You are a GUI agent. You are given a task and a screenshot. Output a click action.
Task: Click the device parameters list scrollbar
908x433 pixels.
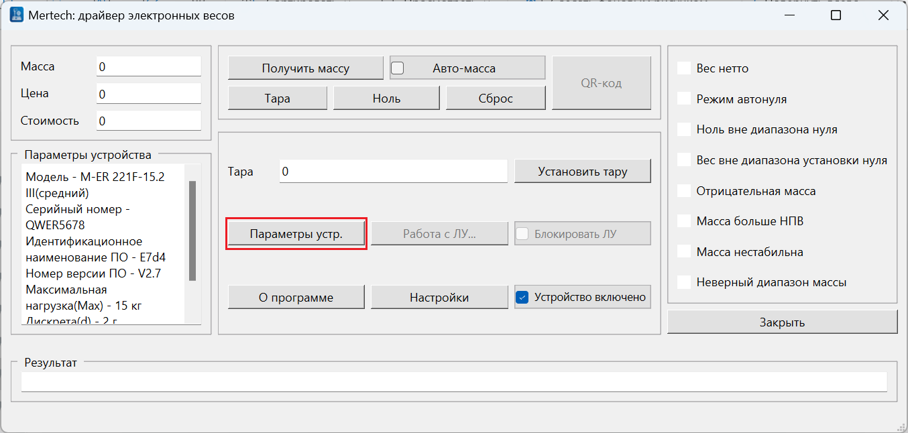(192, 230)
